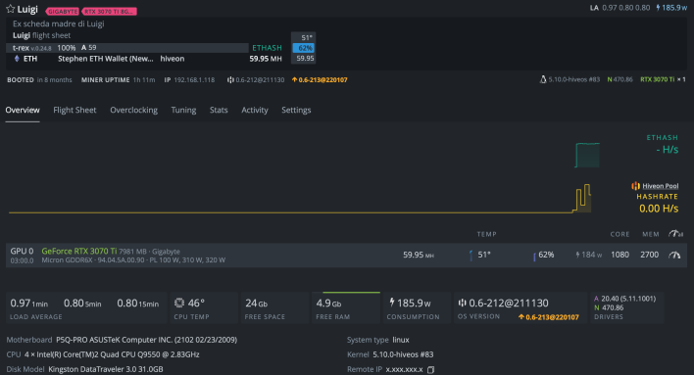Viewport: 694px width, 375px height.
Task: Open the Hiveon Pool link
Action: (661, 186)
